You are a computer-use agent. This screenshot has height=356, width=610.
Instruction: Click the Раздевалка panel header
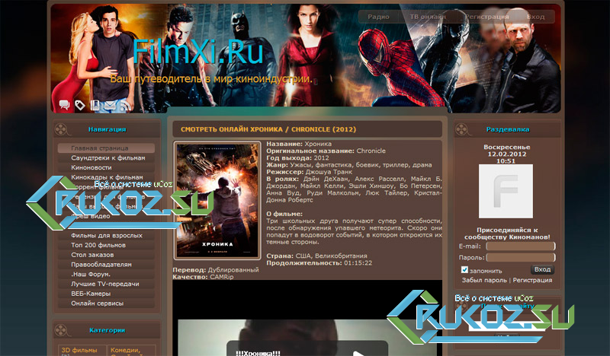(x=507, y=129)
